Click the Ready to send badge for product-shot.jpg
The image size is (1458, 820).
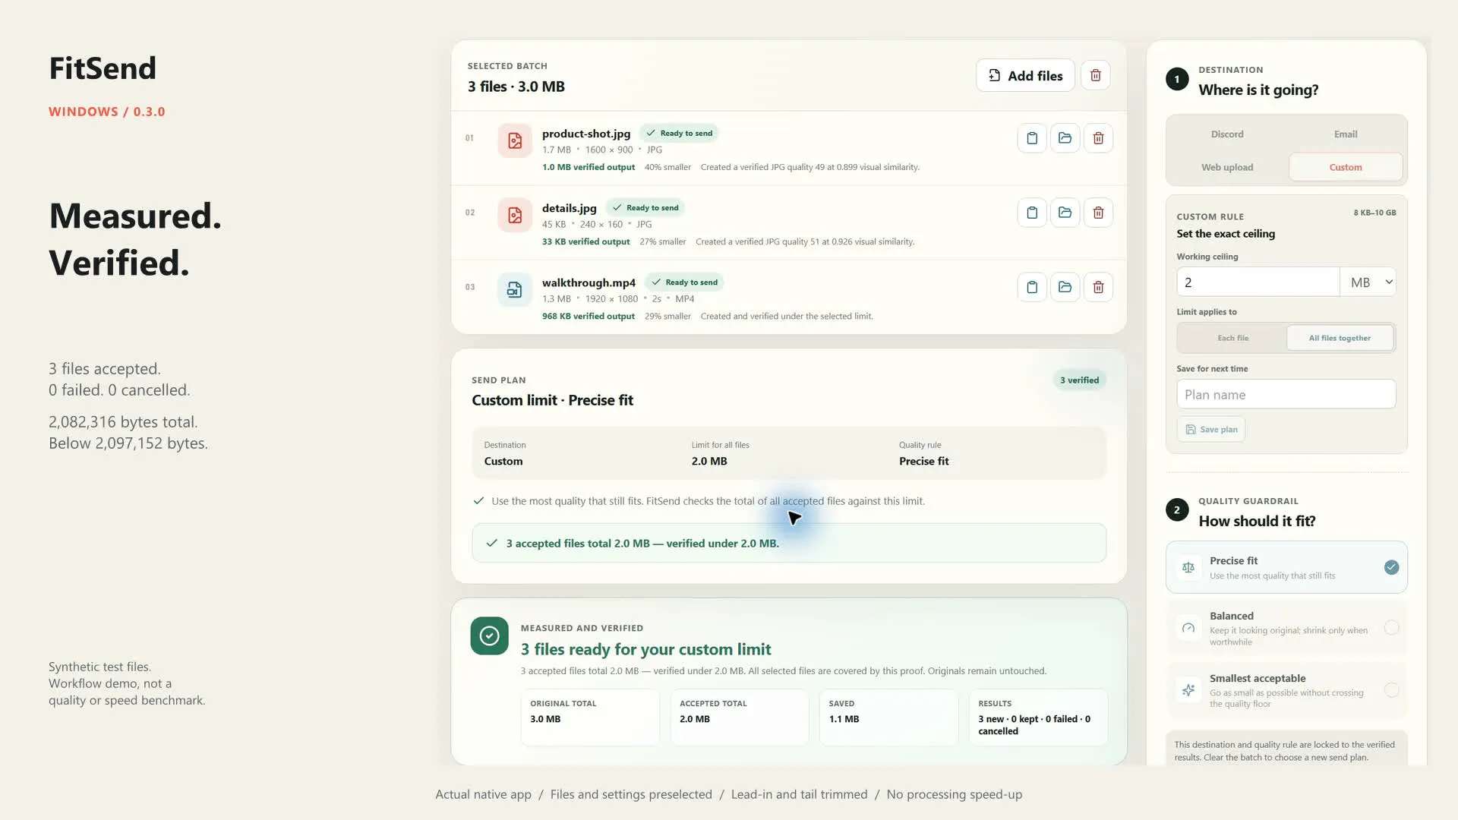click(x=680, y=134)
